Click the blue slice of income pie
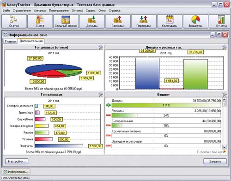 tap(46, 68)
